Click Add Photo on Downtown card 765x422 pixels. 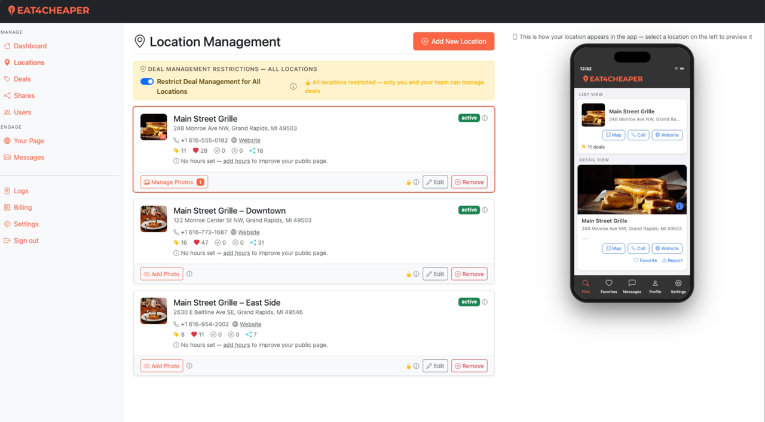(161, 274)
